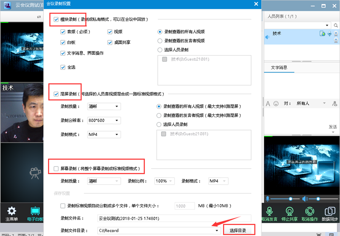Click 发送 to send chat message
The height and width of the screenshot is (236, 340).
333,127
